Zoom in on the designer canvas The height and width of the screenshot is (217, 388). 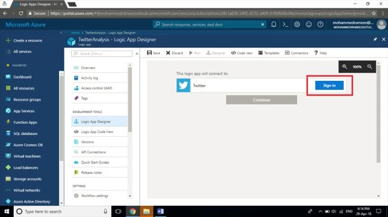(344, 67)
